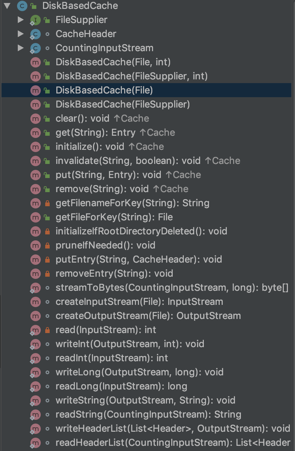Collapse the DiskBasedCache root node
Viewport: 295px width, 451px height.
7,6
